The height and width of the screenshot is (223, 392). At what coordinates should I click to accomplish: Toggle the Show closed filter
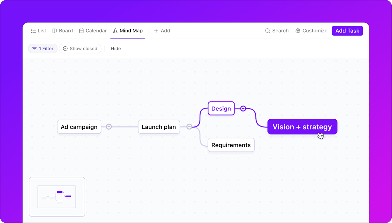pyautogui.click(x=80, y=48)
